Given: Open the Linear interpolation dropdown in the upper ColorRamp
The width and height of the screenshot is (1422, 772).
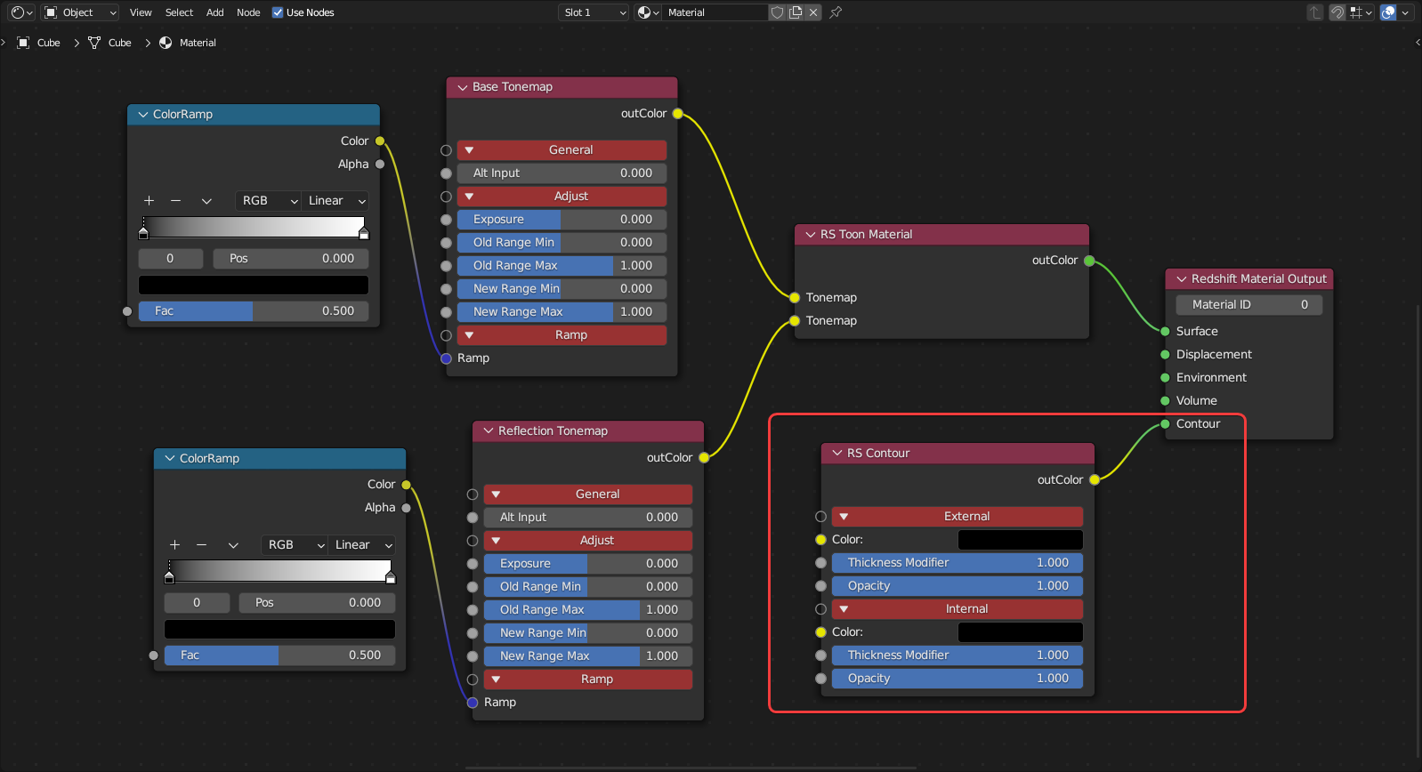Looking at the screenshot, I should [x=335, y=201].
